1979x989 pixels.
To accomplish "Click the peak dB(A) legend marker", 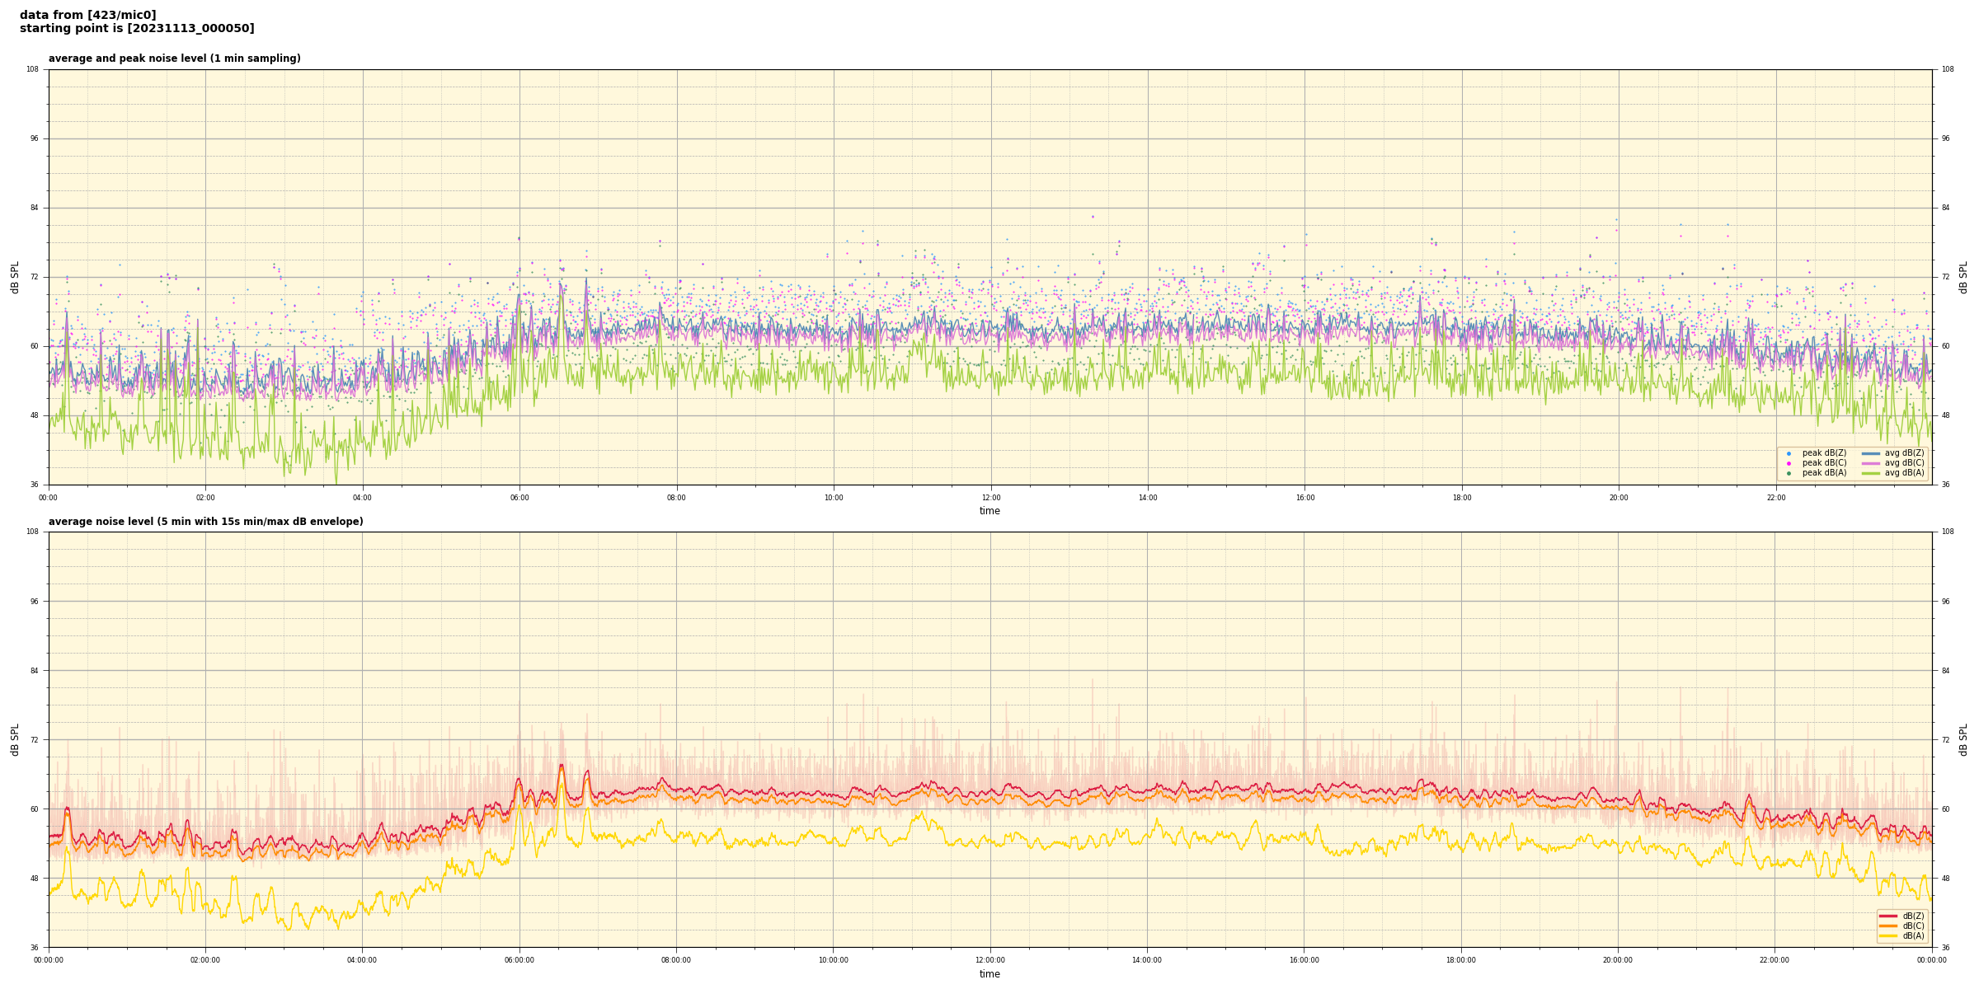I will pos(1789,473).
